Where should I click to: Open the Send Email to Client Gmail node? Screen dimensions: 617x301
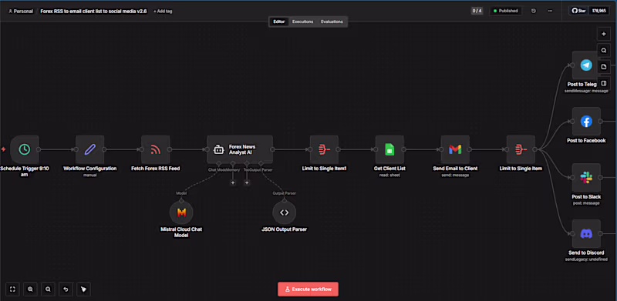coord(455,149)
